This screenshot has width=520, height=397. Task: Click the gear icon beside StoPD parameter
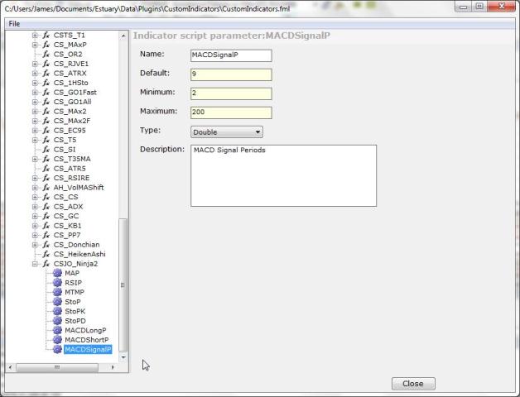[x=57, y=321]
